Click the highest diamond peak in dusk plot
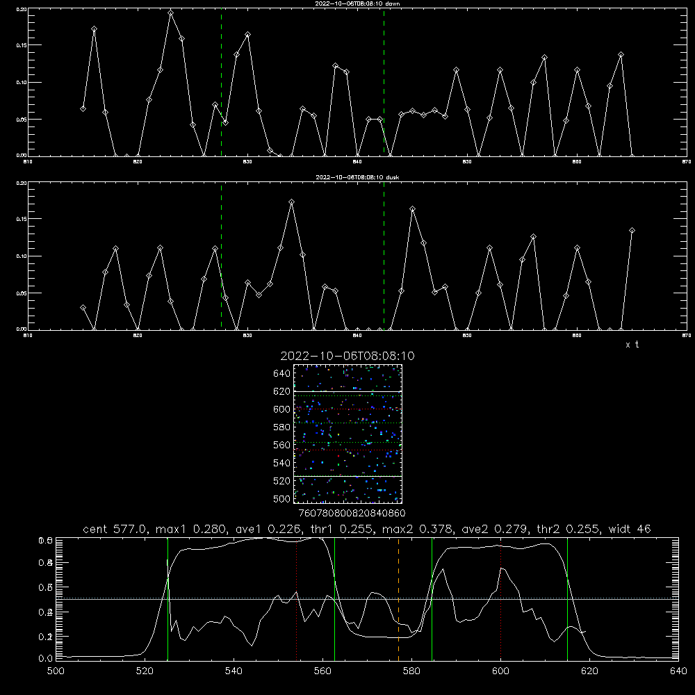695x695 pixels. pos(291,202)
